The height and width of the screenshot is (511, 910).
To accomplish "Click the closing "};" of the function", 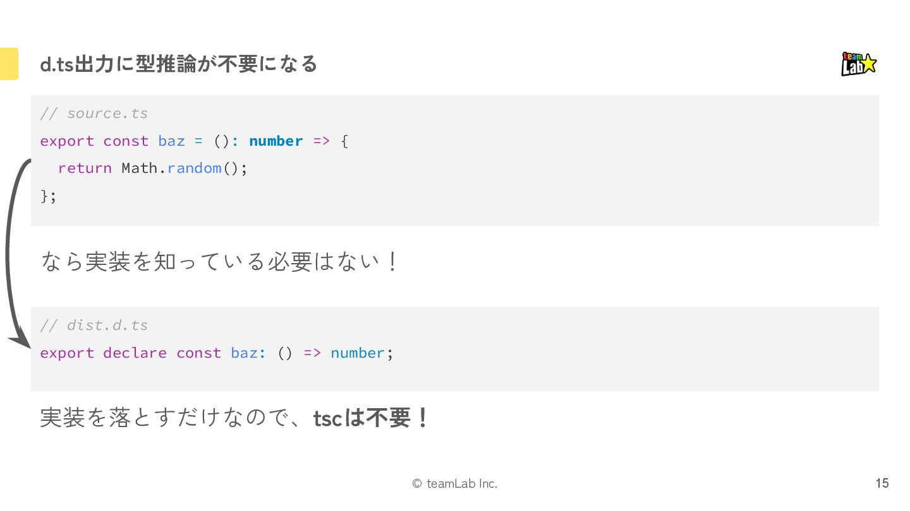I will pyautogui.click(x=48, y=196).
